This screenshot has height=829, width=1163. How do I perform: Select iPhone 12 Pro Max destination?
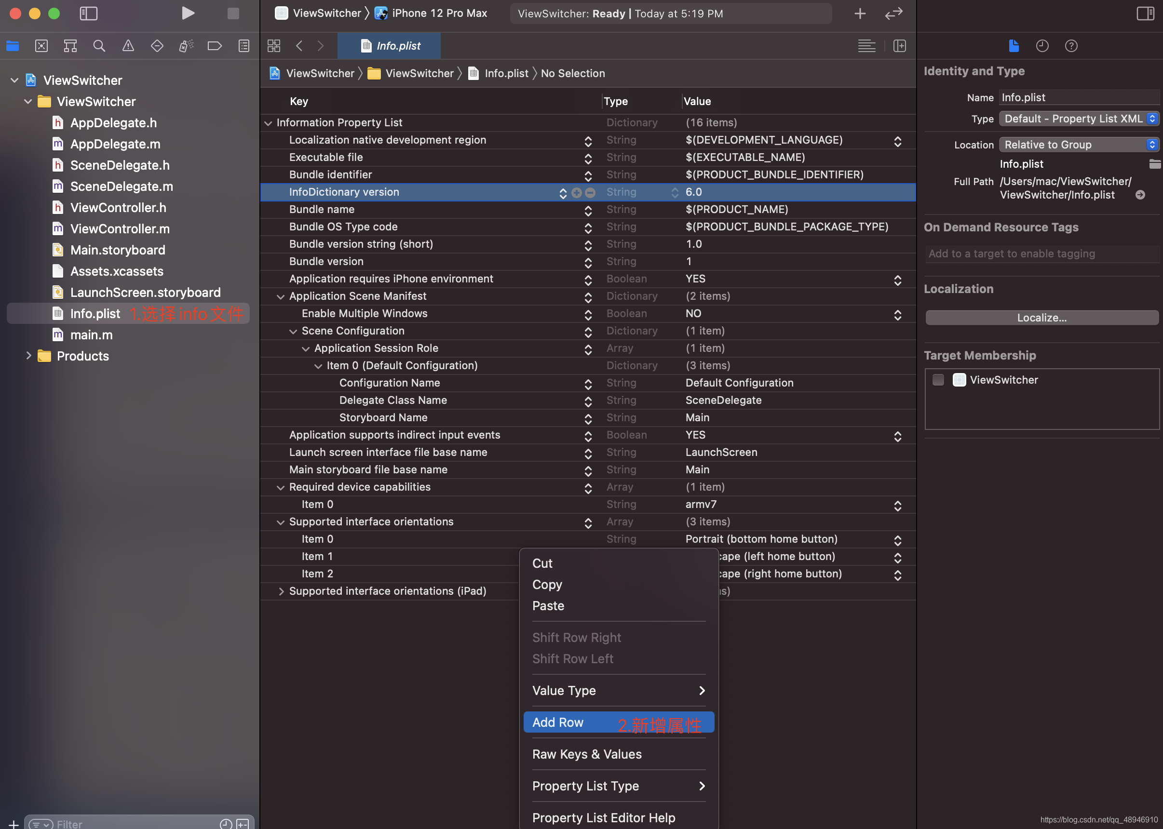[432, 13]
